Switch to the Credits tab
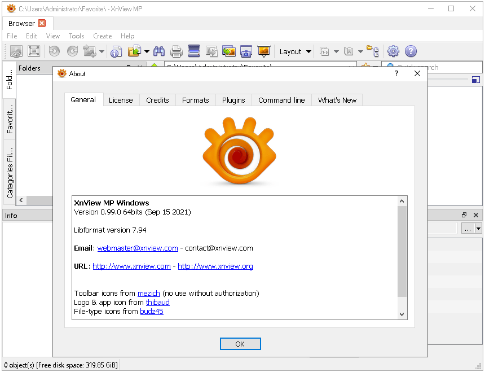The height and width of the screenshot is (372, 485). (x=157, y=100)
